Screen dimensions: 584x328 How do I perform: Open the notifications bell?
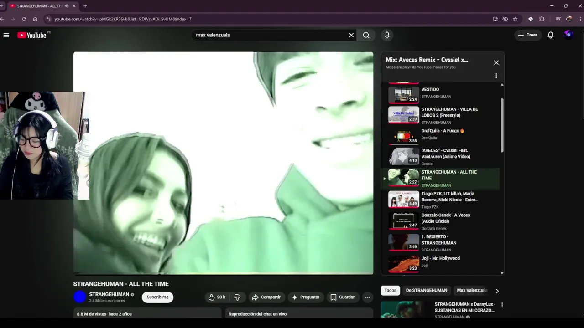(551, 35)
